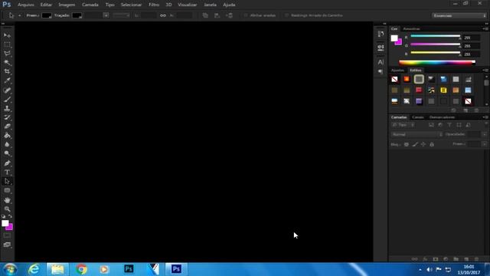Viewport: 490px width, 276px height.
Task: Toggle lock image pixels brush icon
Action: 415,144
